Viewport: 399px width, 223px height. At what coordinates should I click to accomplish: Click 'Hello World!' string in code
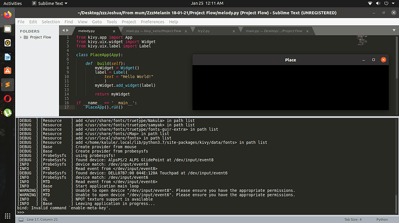pyautogui.click(x=137, y=77)
